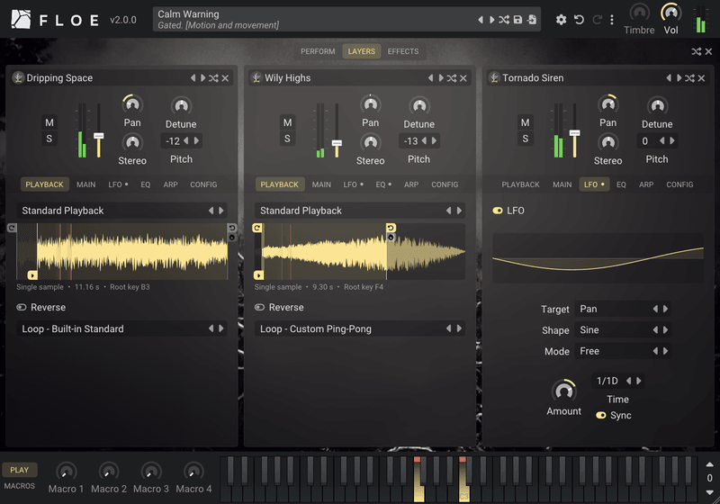Click the Dripping Space instrument icon
Viewport: 720px width, 504px height.
(x=18, y=78)
